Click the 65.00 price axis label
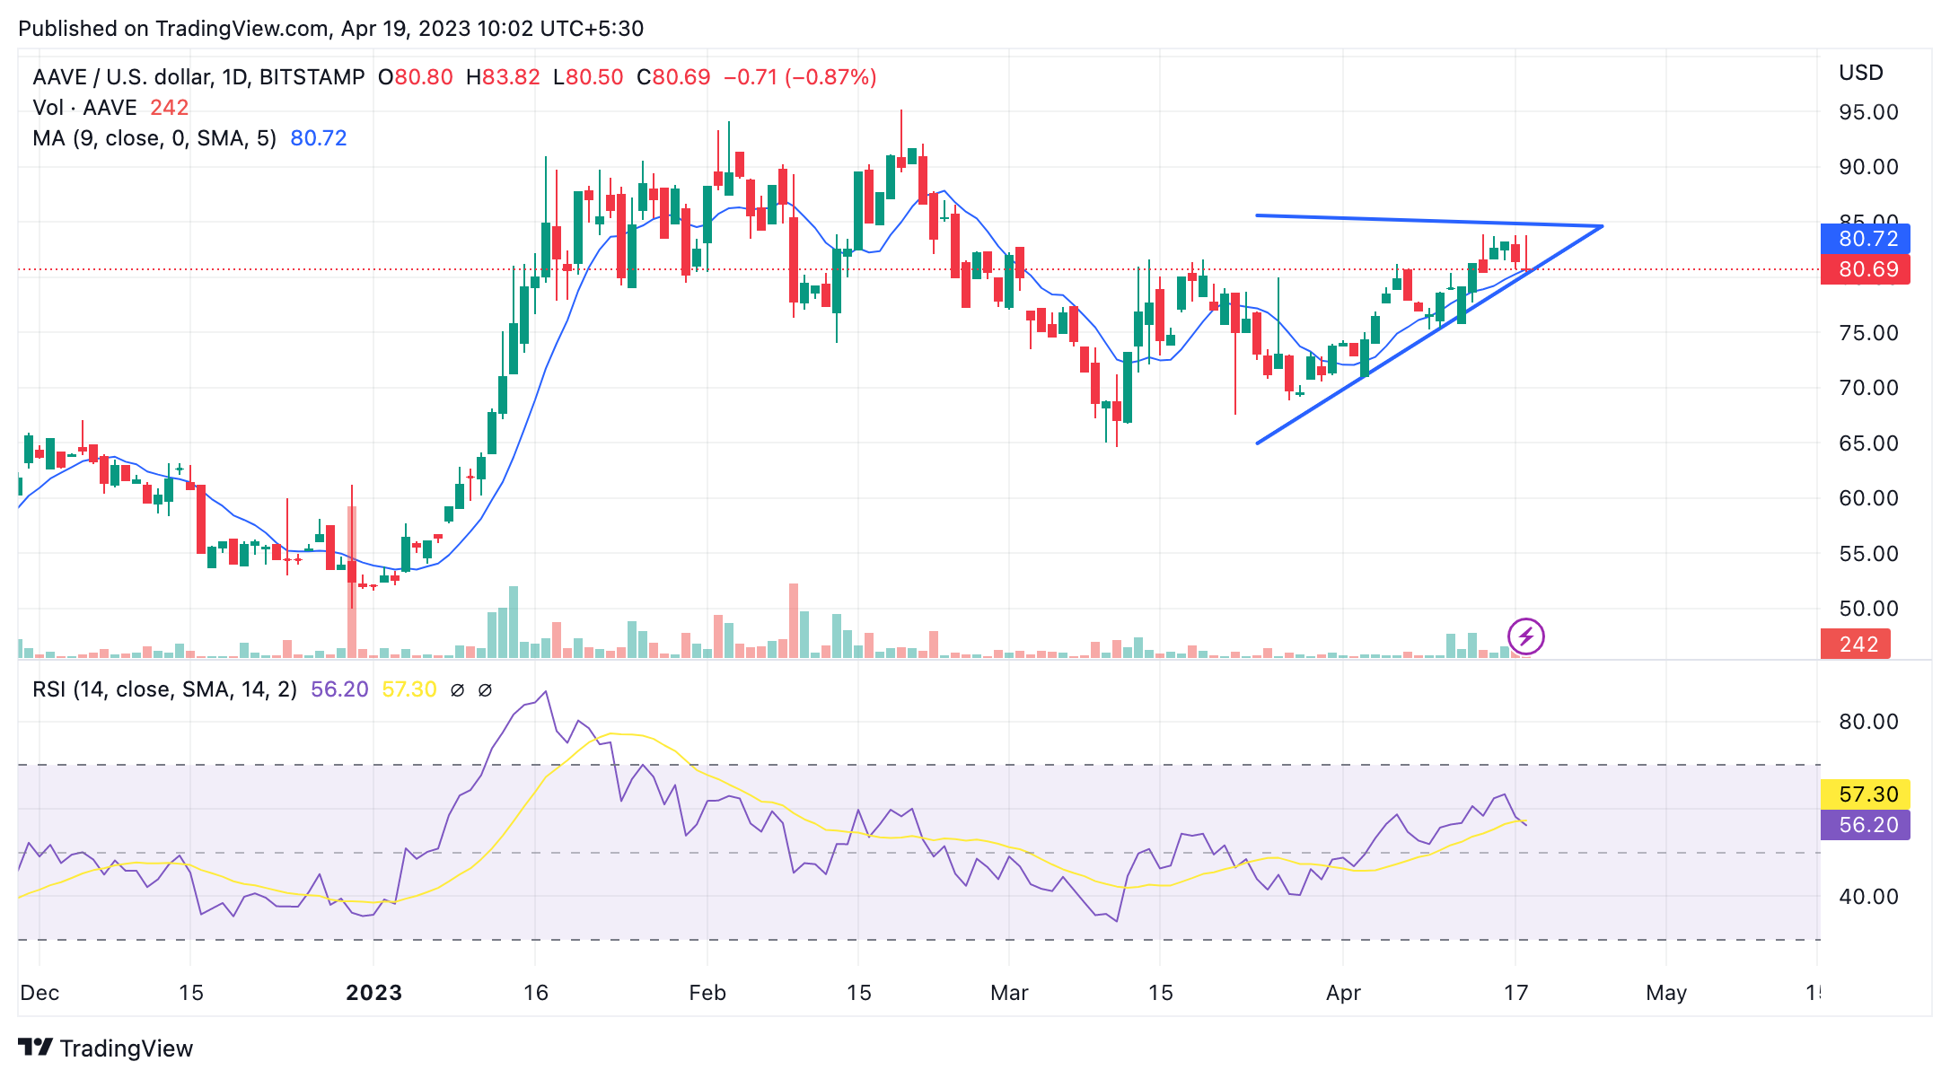Screen dimensions: 1950x1079 coord(1868,443)
